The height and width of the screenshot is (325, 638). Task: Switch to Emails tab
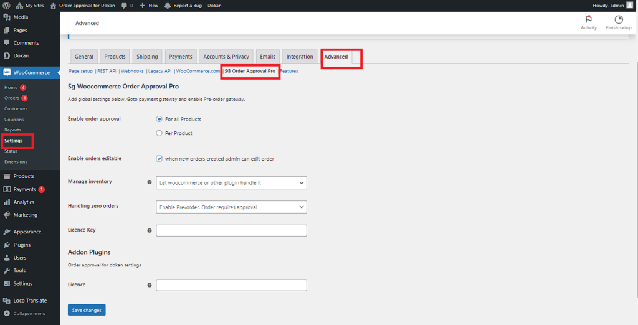268,57
